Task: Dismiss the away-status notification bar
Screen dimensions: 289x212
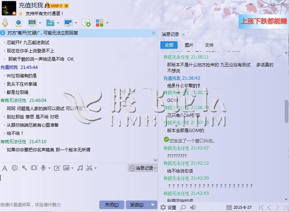Action: point(153,33)
